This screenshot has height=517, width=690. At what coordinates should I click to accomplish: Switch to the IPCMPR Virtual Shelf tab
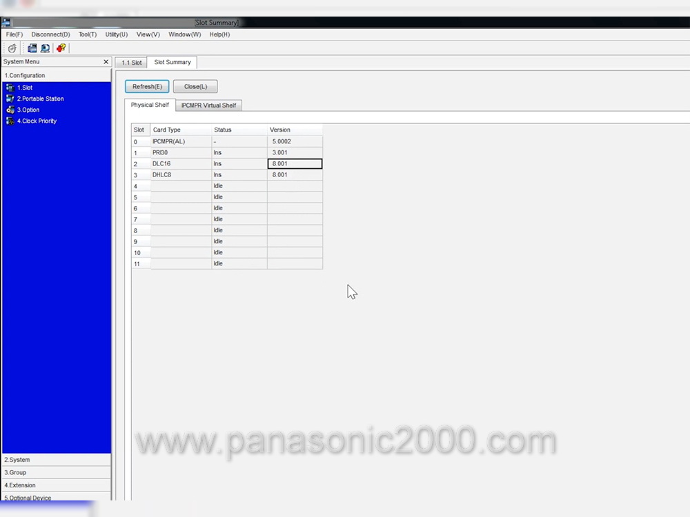tap(208, 105)
